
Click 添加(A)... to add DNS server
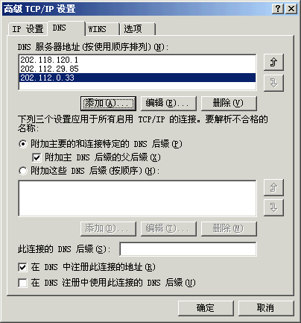click(x=108, y=104)
